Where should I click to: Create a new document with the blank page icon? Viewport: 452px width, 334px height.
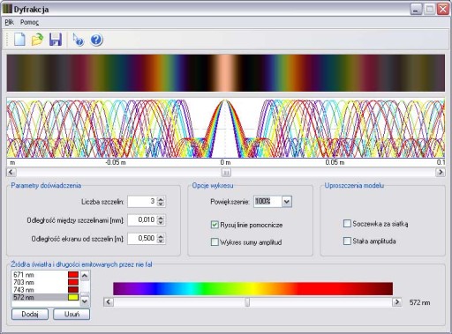tap(19, 40)
